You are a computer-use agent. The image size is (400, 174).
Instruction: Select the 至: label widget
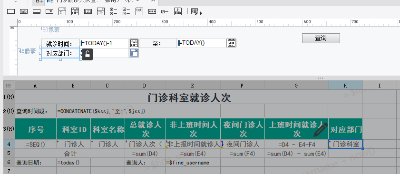click(x=158, y=43)
